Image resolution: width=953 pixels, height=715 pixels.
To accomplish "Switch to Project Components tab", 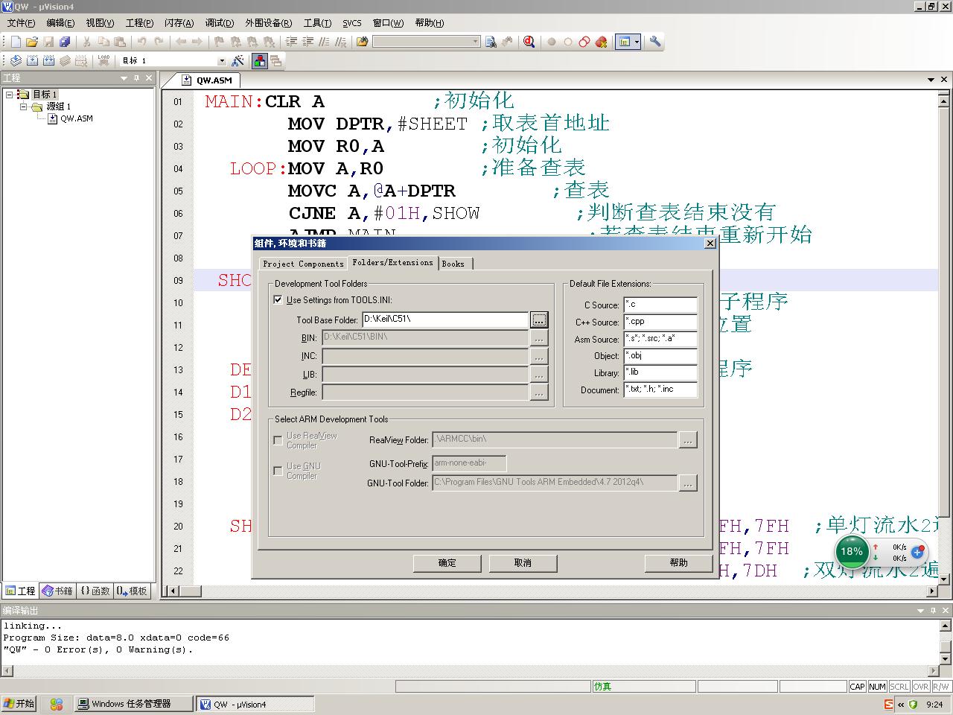I will pyautogui.click(x=303, y=264).
